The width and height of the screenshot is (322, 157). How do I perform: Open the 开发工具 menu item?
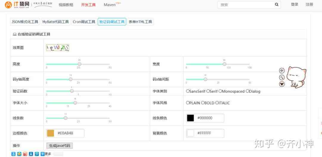(88, 5)
